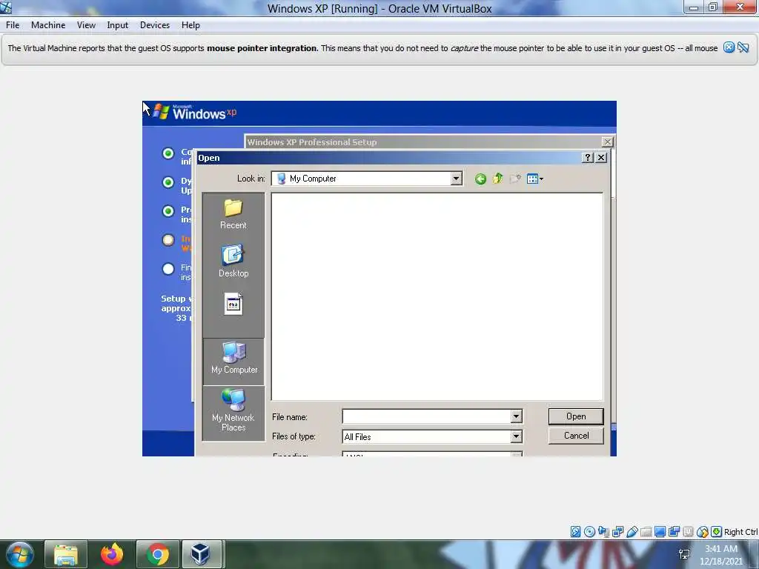Click the Open button
The image size is (759, 569).
click(x=576, y=416)
